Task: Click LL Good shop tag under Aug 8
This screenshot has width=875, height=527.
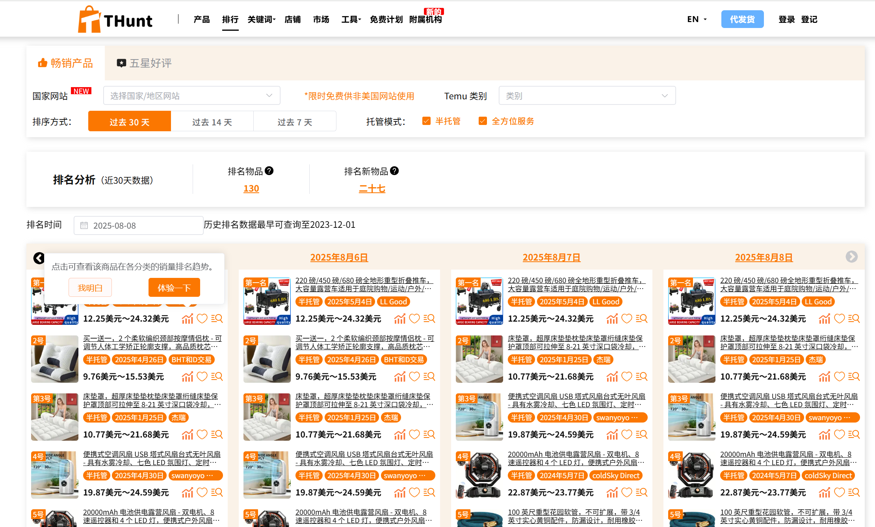Action: (x=818, y=302)
